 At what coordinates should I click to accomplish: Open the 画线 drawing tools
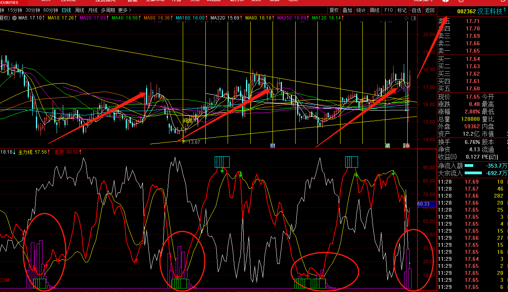(374, 10)
